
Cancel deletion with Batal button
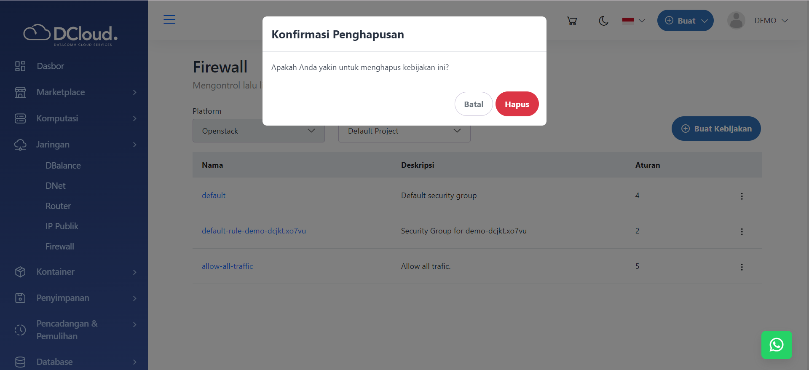tap(473, 104)
